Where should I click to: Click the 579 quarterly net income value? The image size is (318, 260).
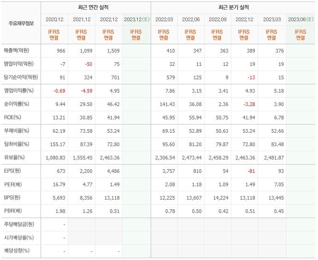(x=171, y=77)
